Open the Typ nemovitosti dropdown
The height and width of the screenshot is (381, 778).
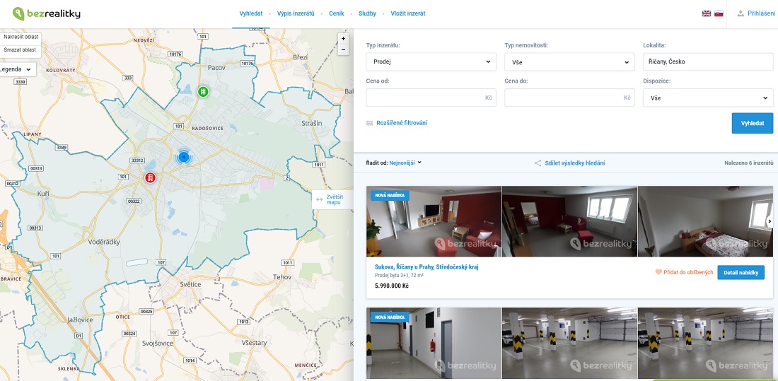569,61
